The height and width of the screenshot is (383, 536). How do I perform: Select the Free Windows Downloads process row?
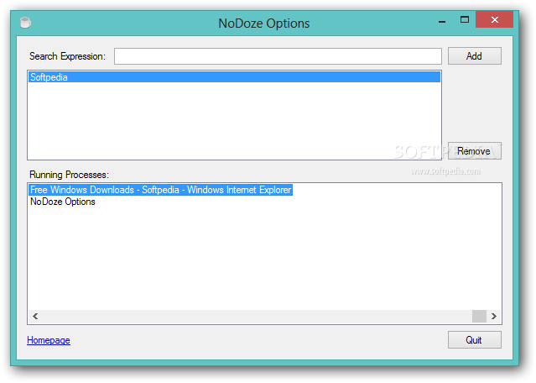[x=161, y=190]
